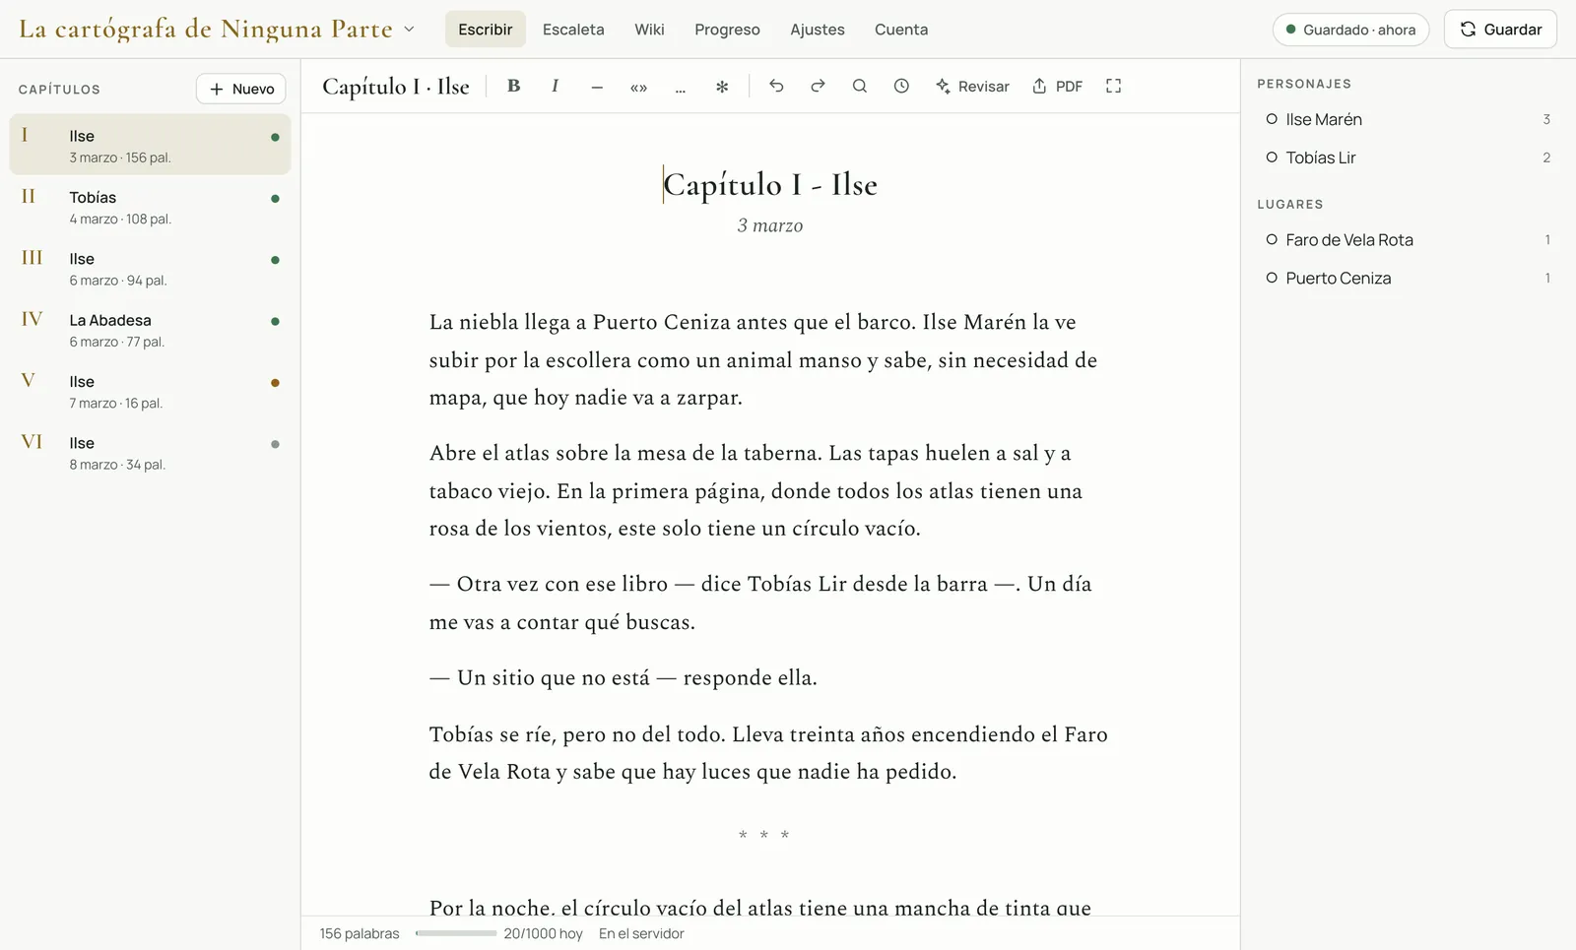Switch to the Escaleta tab
The image size is (1576, 950).
point(573,30)
